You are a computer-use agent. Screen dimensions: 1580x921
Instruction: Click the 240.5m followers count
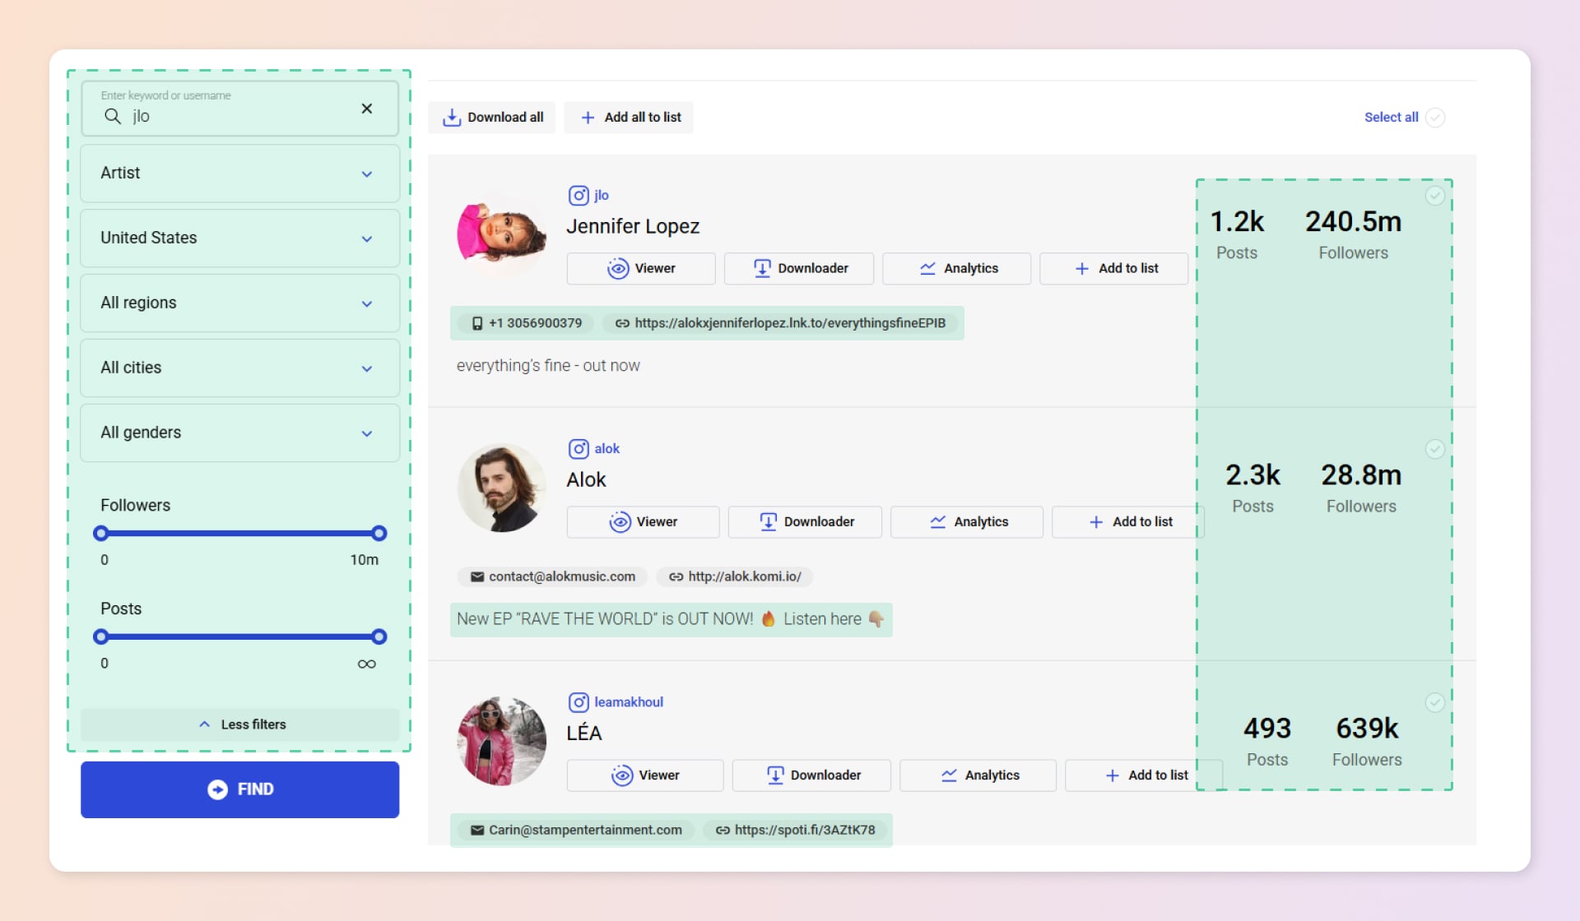(1354, 221)
